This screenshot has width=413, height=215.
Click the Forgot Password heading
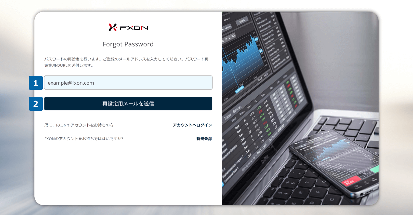[x=128, y=44]
